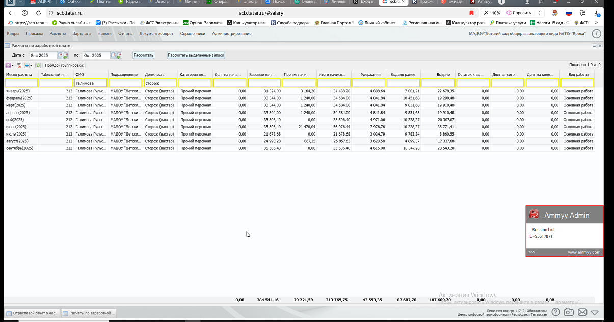
Task: Open the Кадры menu
Action: click(13, 34)
